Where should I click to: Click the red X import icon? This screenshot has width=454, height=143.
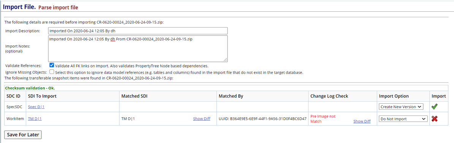click(434, 118)
